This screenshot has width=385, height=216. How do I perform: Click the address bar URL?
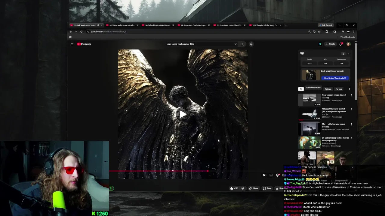point(108,31)
